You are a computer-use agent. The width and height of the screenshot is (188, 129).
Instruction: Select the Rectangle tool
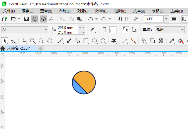(86, 41)
